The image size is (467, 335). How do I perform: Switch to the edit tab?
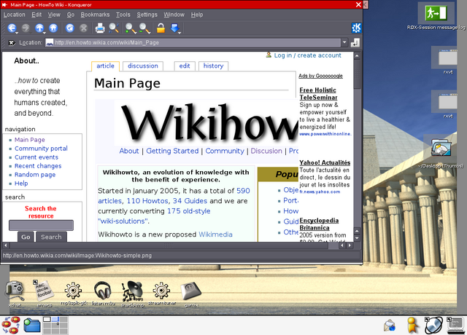pyautogui.click(x=185, y=66)
